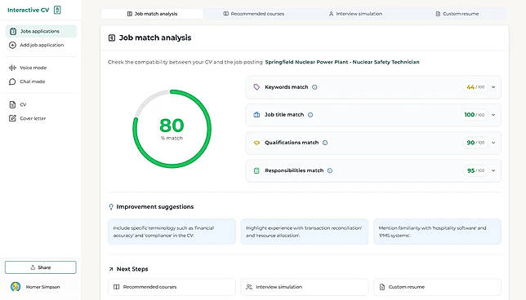Click the 'hospitality software' and 'PMS systems' suggestion card
Viewport: 526px width, 300px height.
click(438, 232)
